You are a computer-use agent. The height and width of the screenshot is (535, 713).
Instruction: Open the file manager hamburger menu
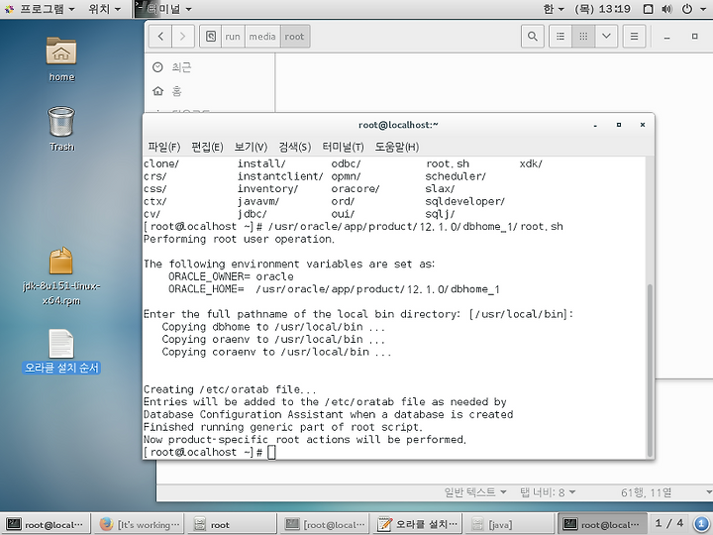[634, 37]
